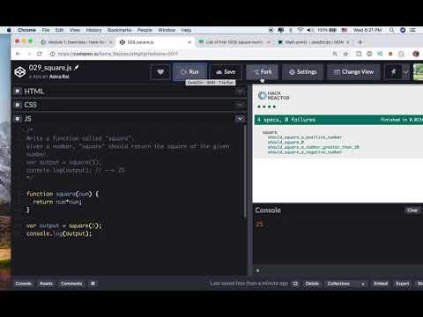The image size is (423, 317).
Task: Bookmark this page with star icon
Action: click(345, 54)
